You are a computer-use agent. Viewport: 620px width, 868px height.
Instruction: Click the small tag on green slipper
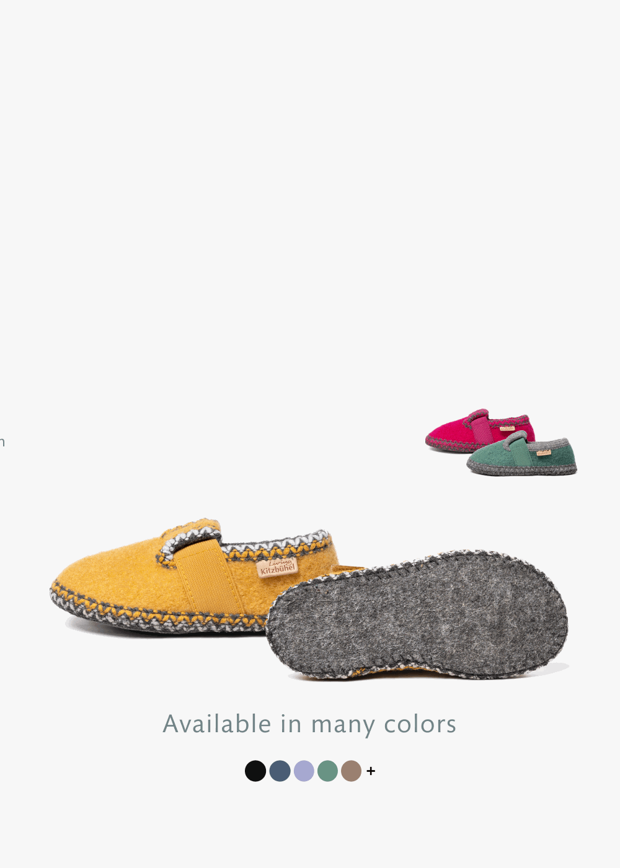[x=544, y=453]
